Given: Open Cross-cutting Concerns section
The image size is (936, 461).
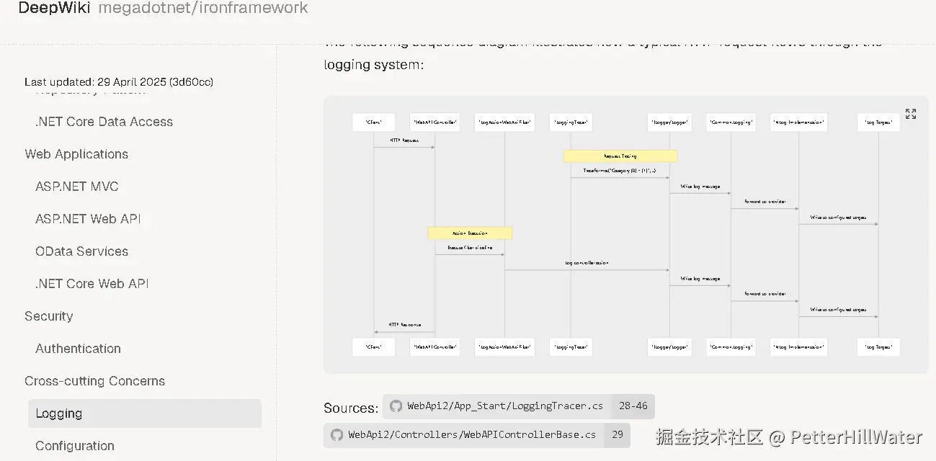Looking at the screenshot, I should click(94, 381).
